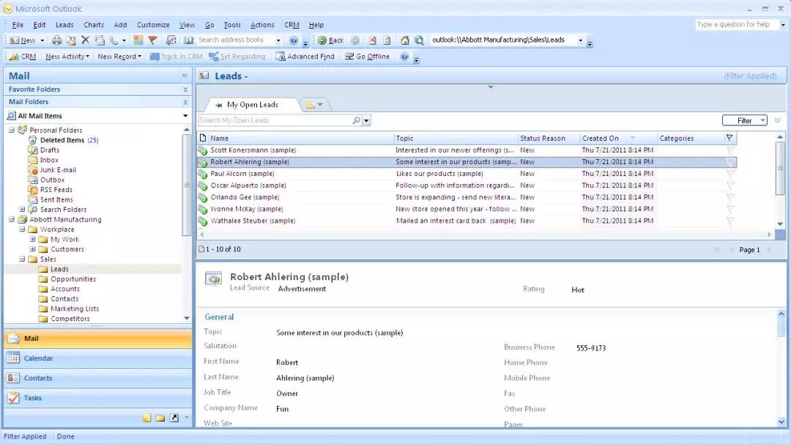Image resolution: width=791 pixels, height=445 pixels.
Task: Click the Advanced Find toolbar button
Action: 305,56
